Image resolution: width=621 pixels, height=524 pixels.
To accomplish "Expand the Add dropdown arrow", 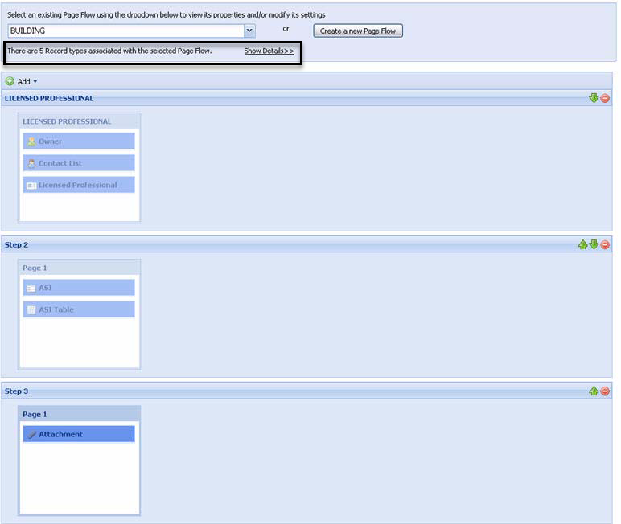I will click(35, 82).
